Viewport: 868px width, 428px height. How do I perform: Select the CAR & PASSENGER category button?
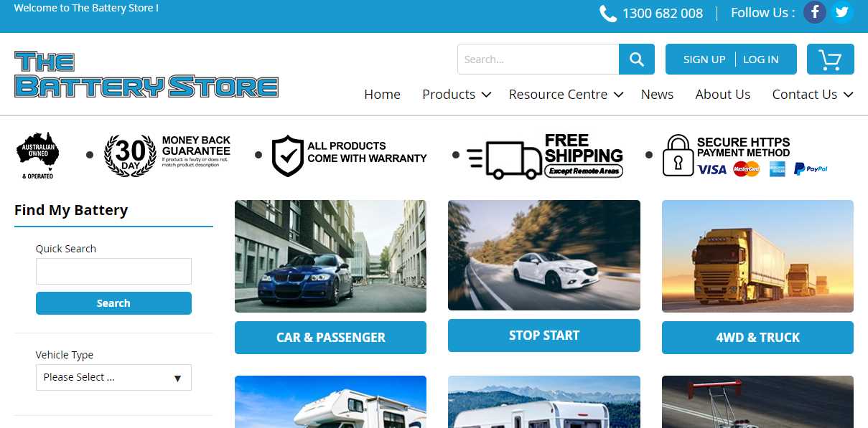tap(330, 338)
